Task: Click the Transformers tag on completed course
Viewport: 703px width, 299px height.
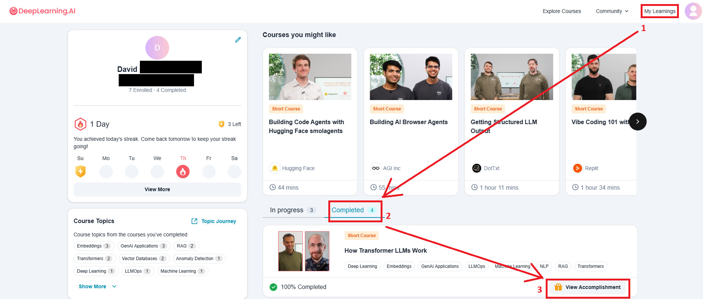Action: pyautogui.click(x=591, y=266)
